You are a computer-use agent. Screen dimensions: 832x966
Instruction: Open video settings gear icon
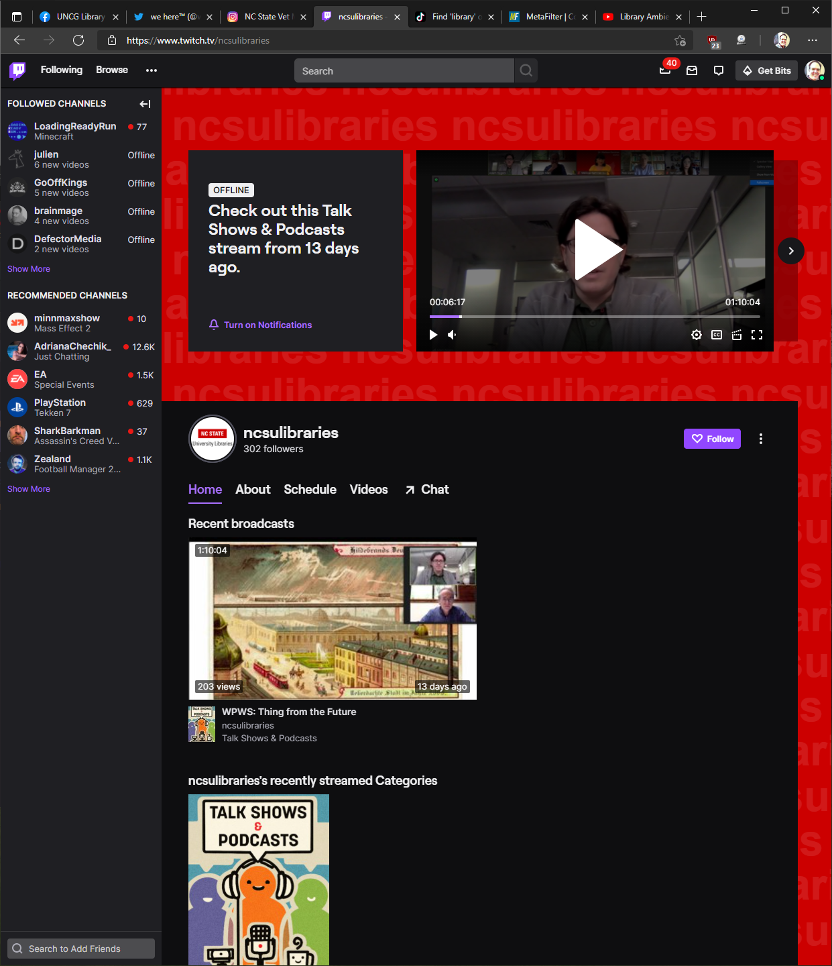[x=697, y=335]
